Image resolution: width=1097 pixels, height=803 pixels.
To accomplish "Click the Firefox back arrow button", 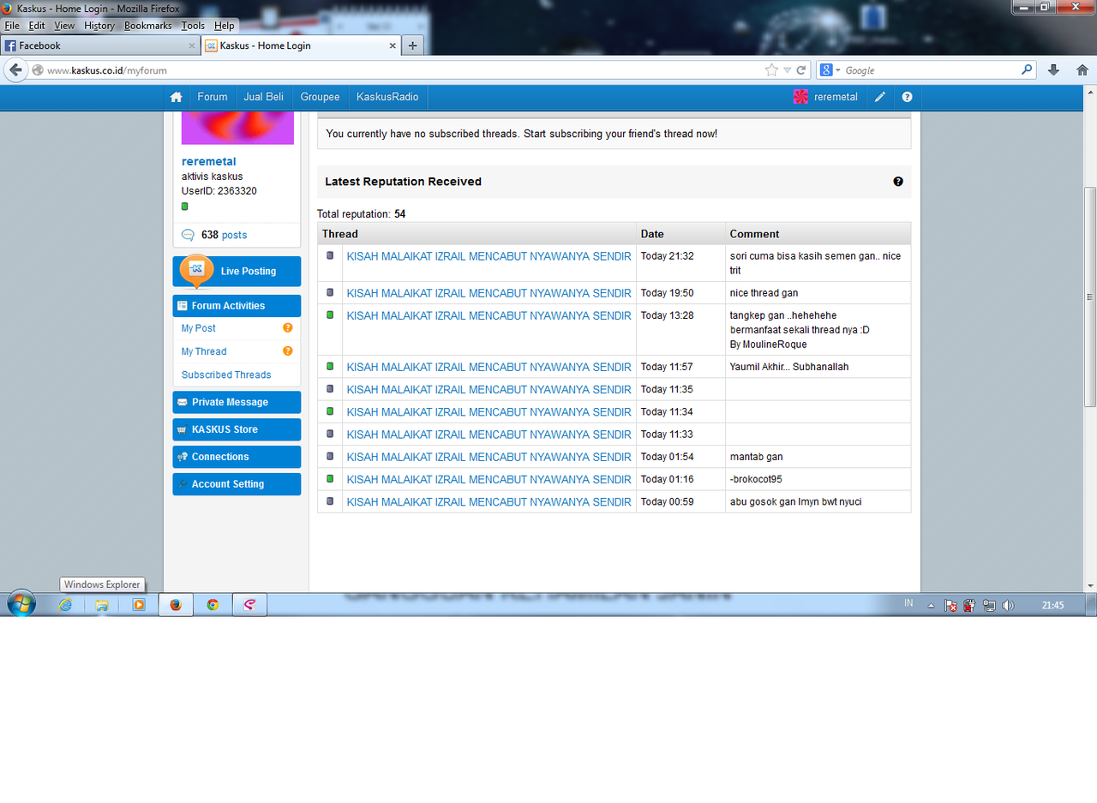I will [x=15, y=70].
